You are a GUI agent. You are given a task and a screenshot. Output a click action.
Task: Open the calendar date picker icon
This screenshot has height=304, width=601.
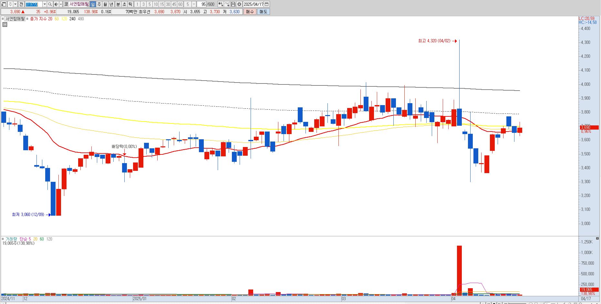267,4
